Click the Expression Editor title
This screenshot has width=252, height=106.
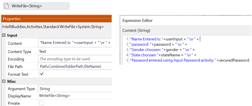tap(137, 20)
